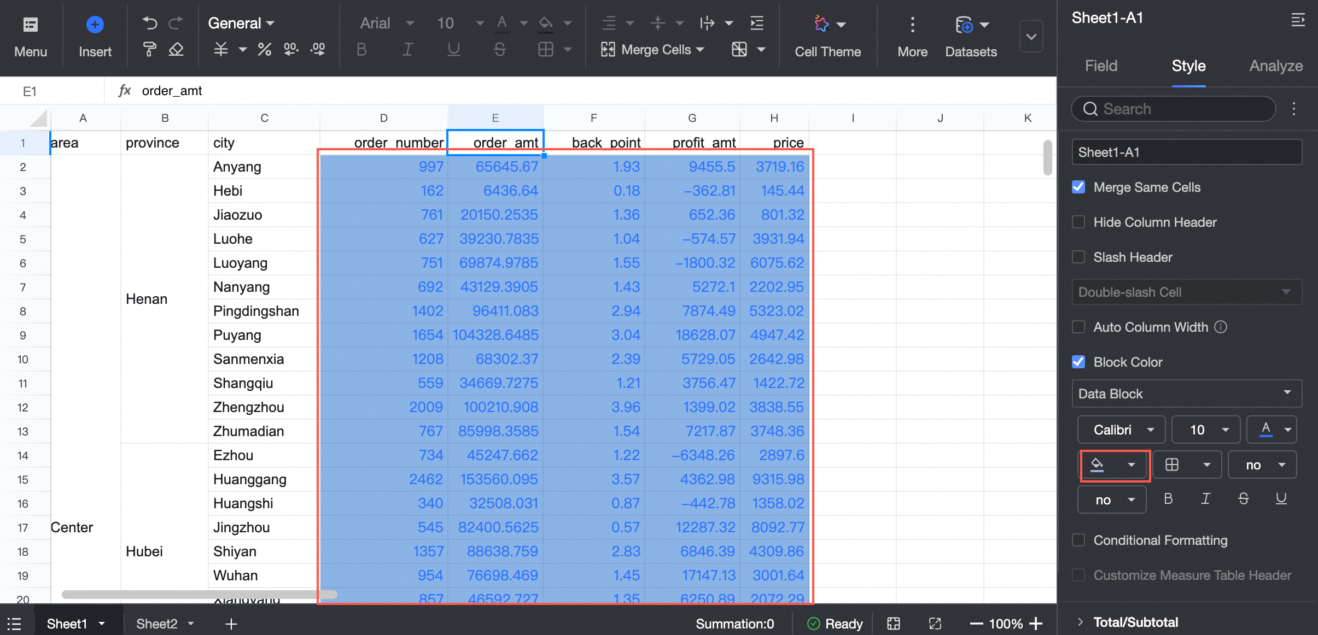Click the panel collapse icon top right
1318x635 pixels.
(x=1298, y=20)
